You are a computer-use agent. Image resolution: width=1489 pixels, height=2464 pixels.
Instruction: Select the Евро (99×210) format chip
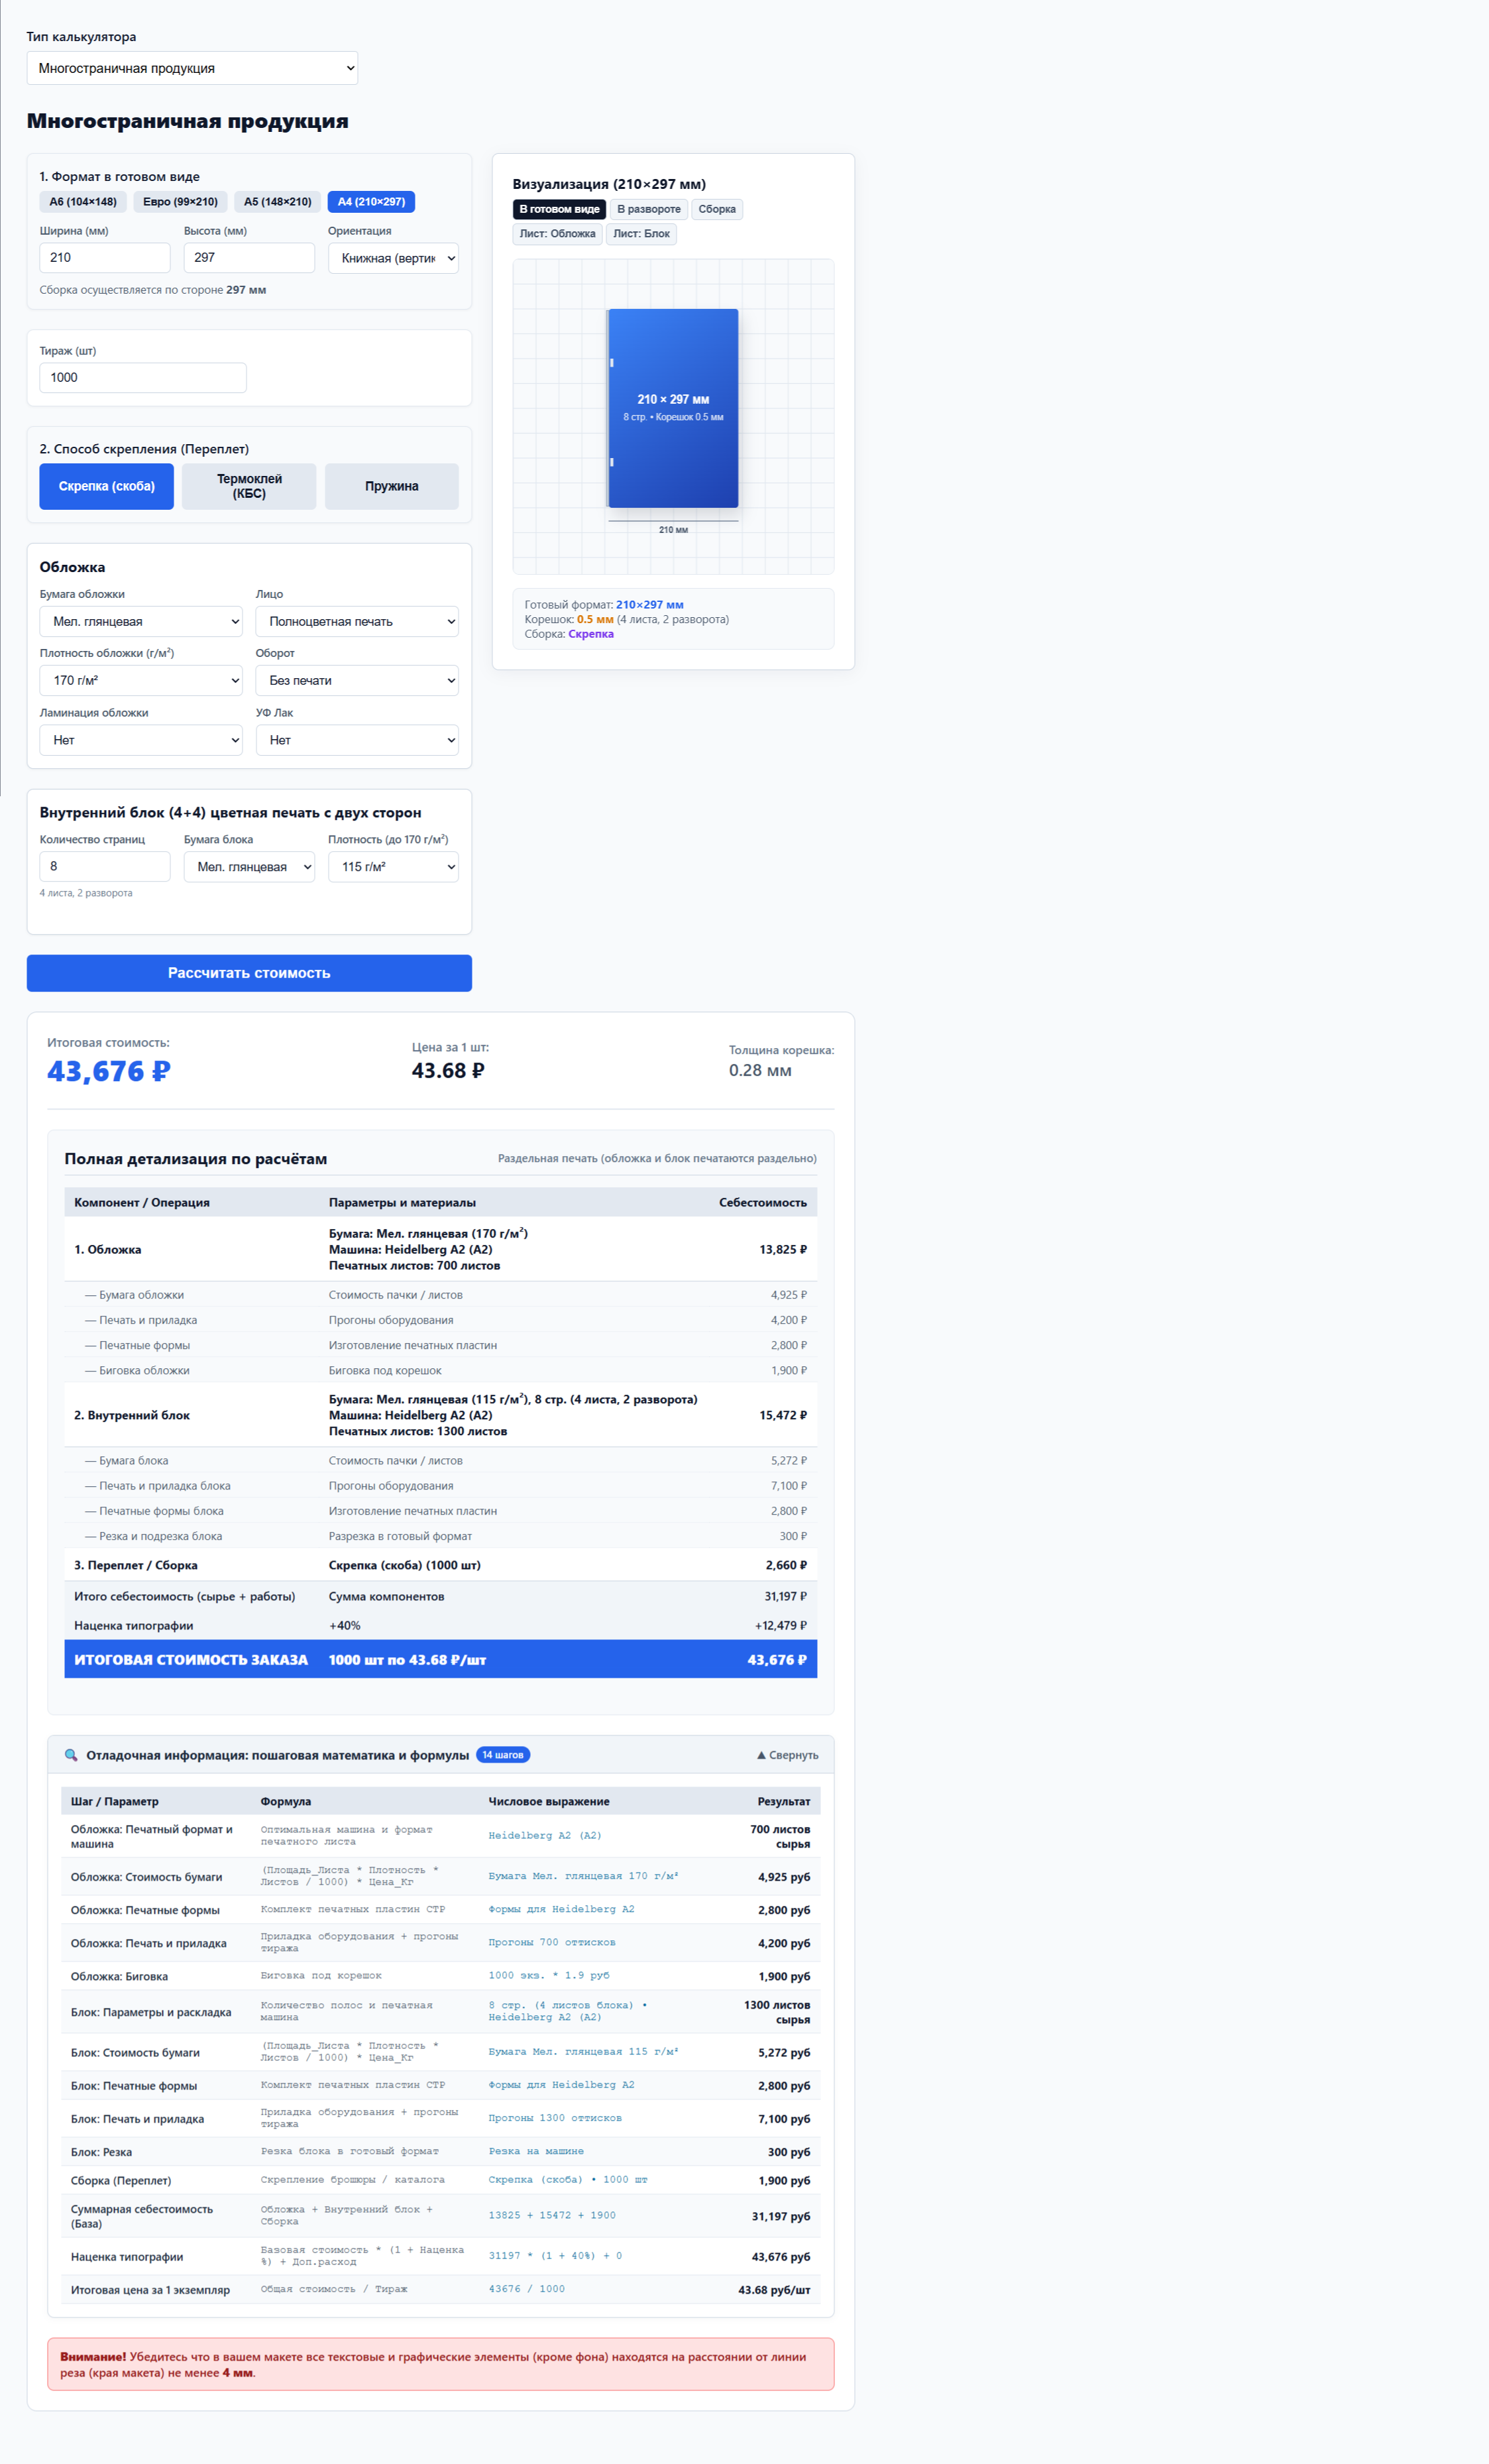click(180, 202)
